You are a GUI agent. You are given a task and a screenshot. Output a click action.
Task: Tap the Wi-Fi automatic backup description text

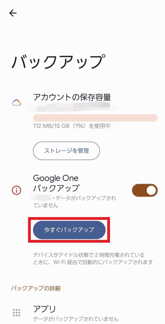[x=92, y=259]
